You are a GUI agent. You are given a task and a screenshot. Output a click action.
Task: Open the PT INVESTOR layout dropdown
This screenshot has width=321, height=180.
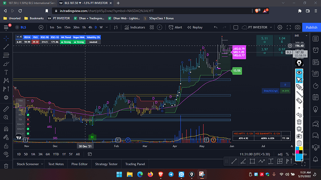[257, 27]
